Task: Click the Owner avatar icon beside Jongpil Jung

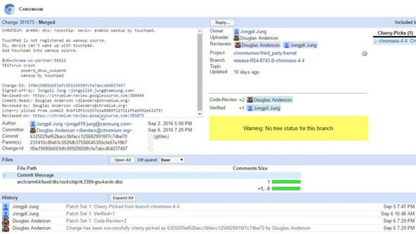Action: coord(236,31)
